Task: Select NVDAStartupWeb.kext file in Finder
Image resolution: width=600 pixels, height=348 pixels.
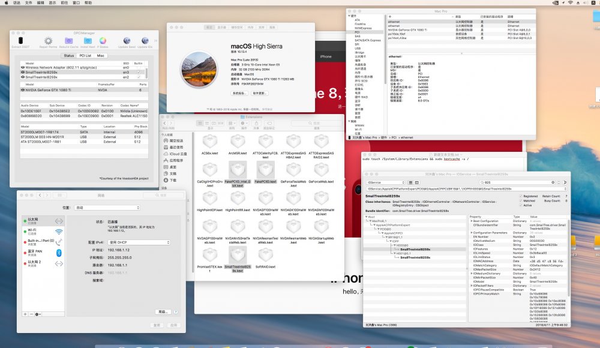Action: [x=322, y=231]
